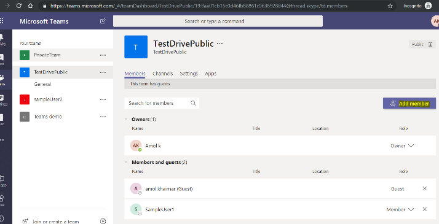The image size is (439, 224).
Task: Open the Activity bell in left rail
Action: tap(2, 37)
